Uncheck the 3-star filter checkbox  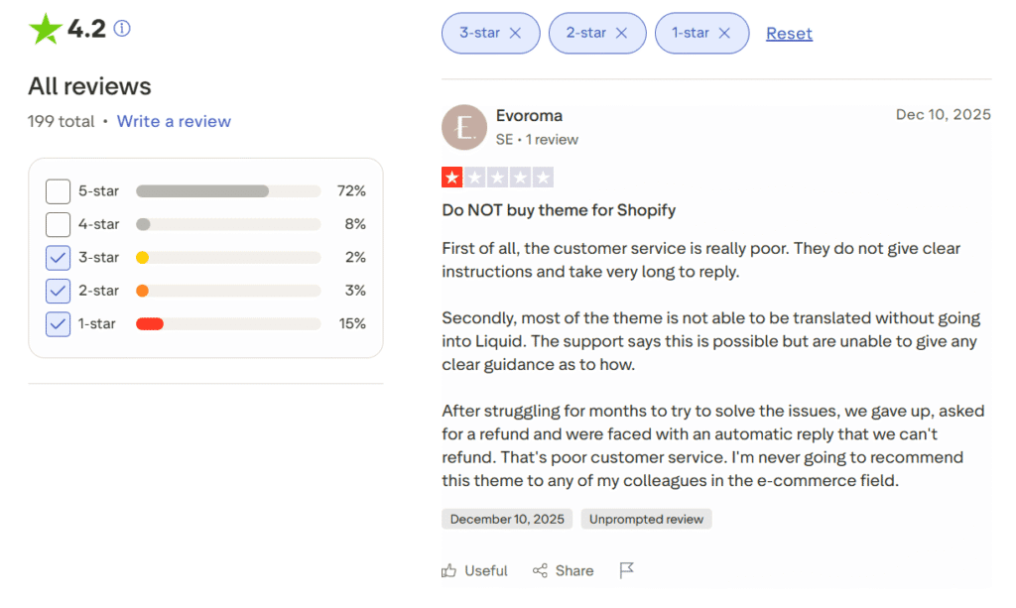click(57, 257)
